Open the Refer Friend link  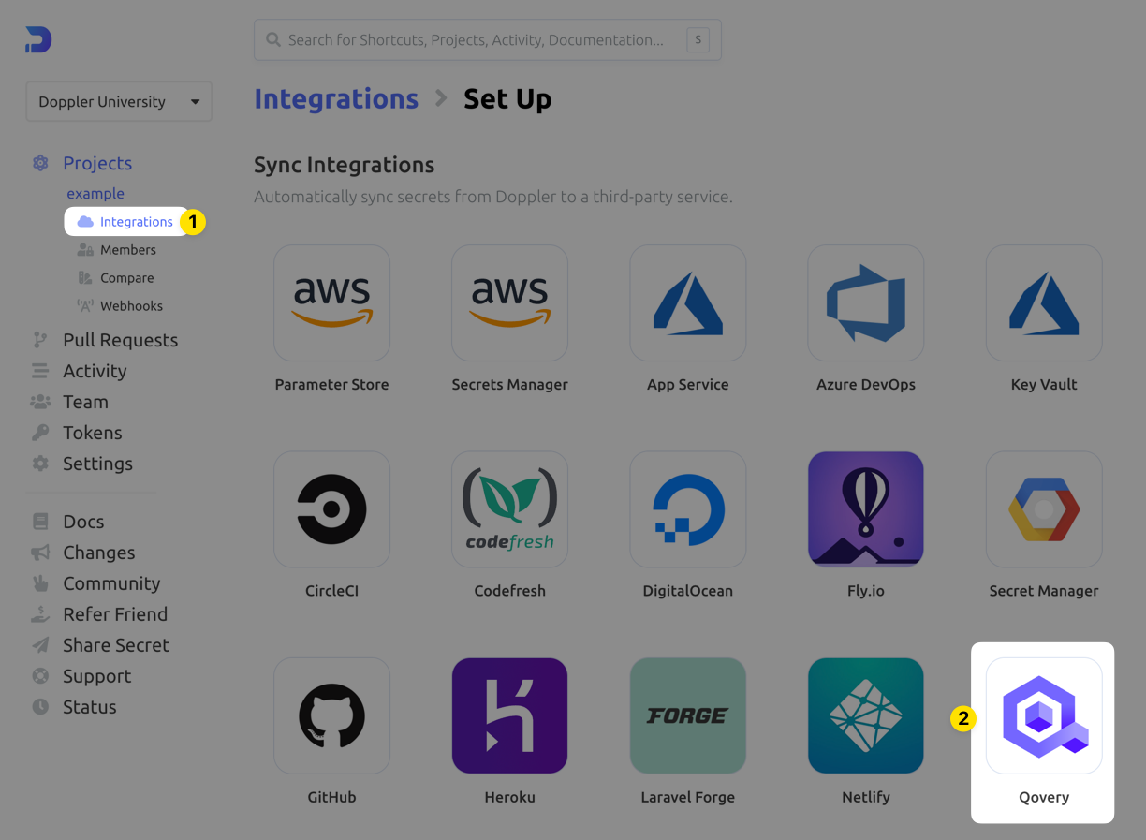[x=115, y=614]
